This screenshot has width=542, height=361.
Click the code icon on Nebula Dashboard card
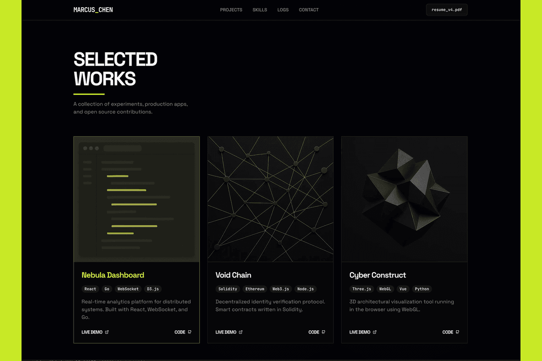point(190,332)
